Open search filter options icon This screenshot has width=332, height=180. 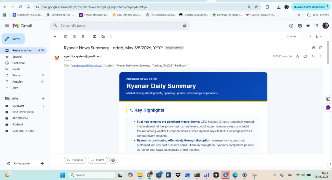(184, 25)
